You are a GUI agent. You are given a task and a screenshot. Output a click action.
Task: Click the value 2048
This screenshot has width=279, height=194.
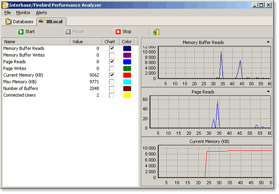pyautogui.click(x=94, y=89)
